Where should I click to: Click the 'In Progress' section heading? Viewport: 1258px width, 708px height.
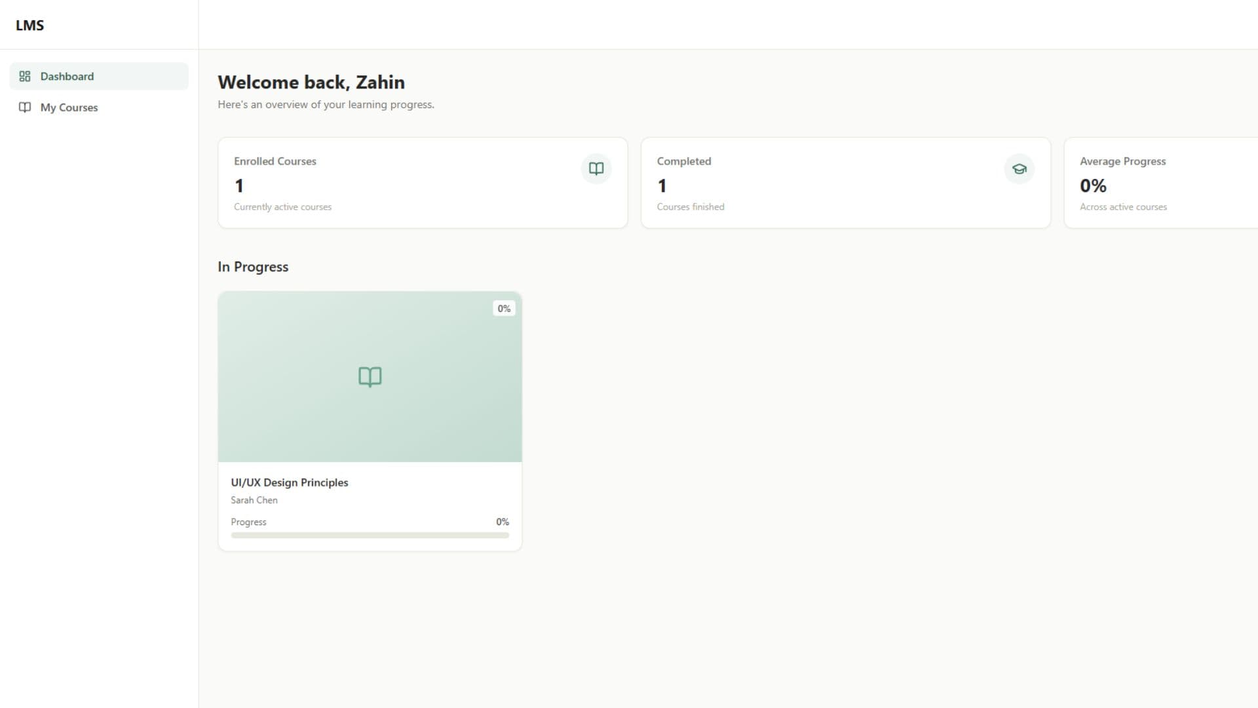pos(253,267)
